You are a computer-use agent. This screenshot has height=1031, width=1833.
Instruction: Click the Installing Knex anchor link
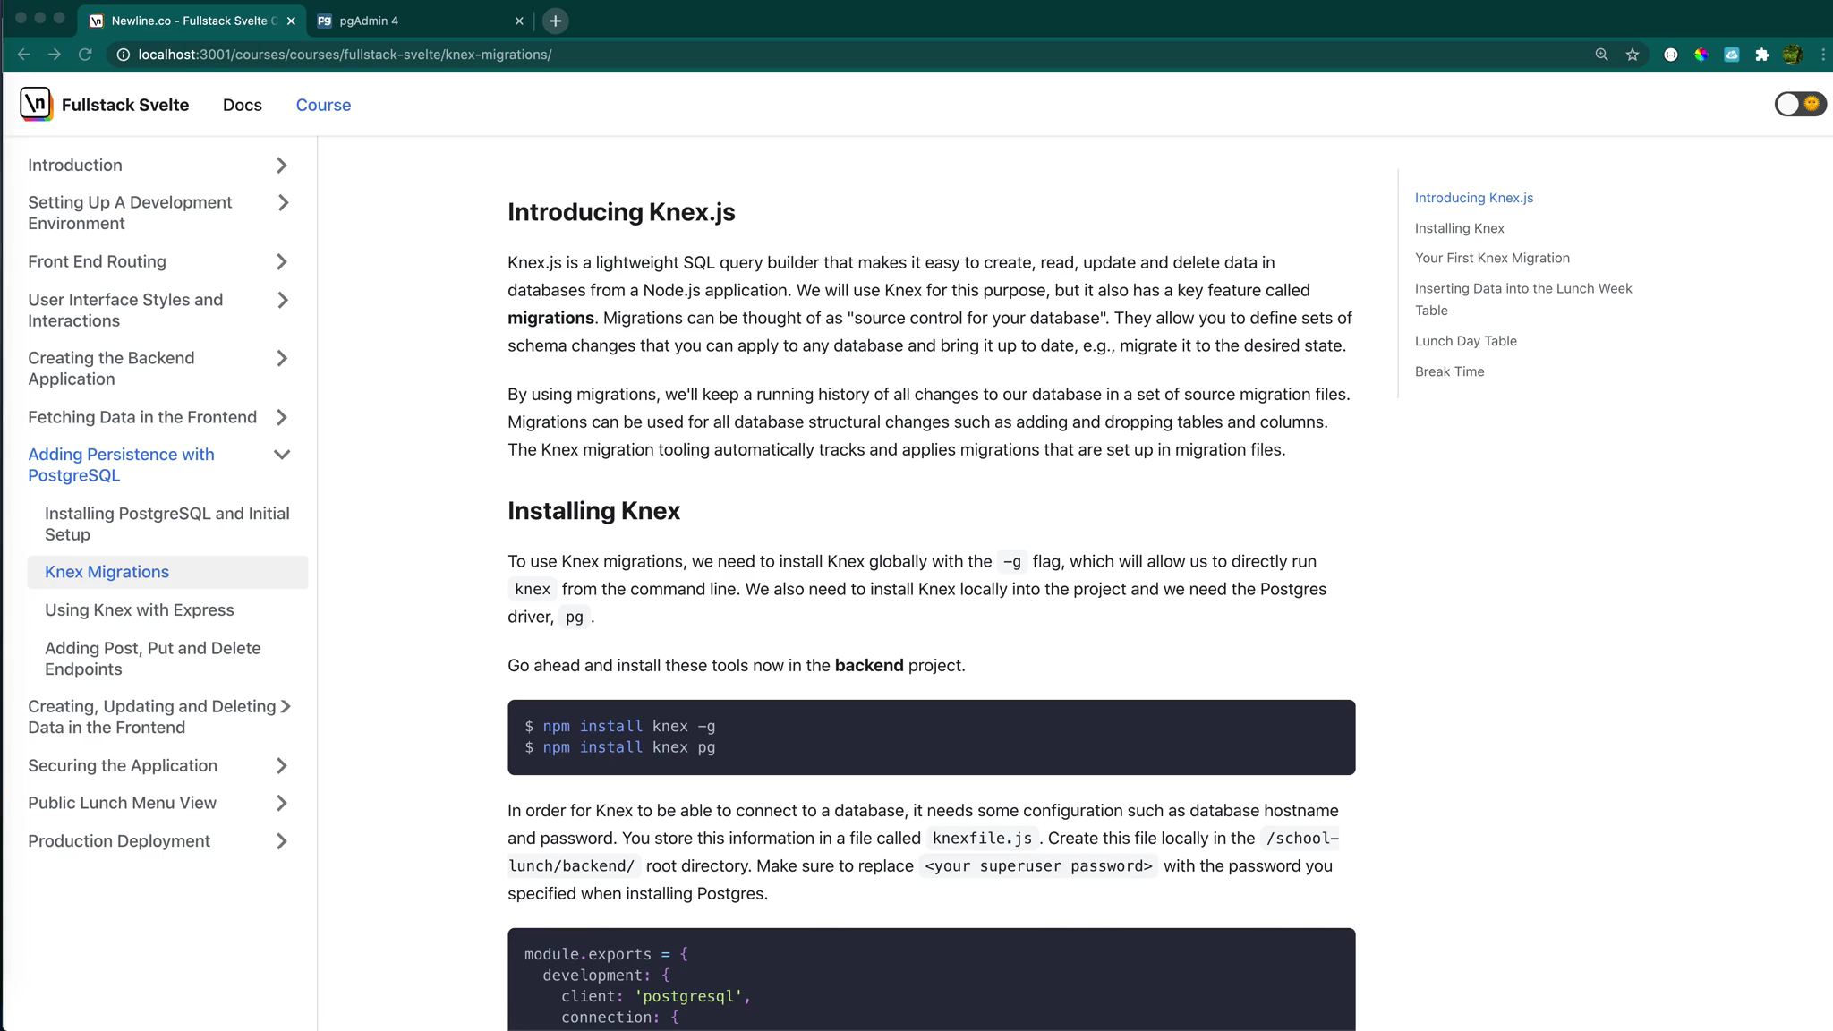point(1461,228)
